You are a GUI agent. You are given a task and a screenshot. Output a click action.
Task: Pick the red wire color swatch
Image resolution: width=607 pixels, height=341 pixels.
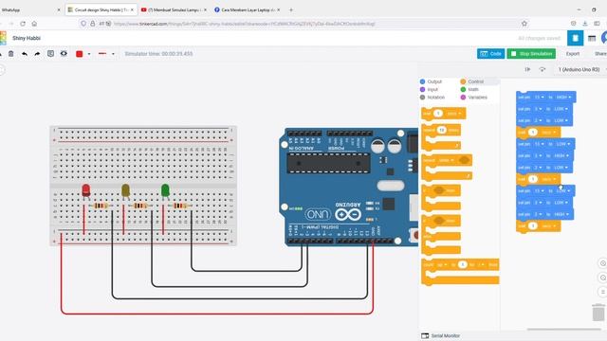click(x=80, y=54)
